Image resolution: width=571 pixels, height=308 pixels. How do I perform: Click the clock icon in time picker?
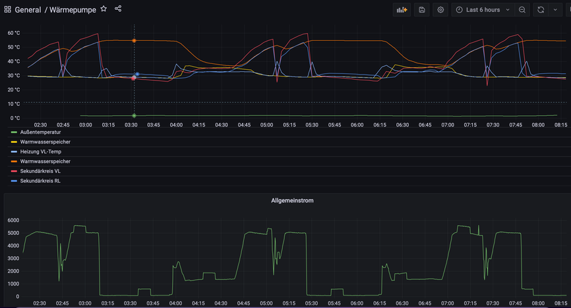click(x=459, y=10)
